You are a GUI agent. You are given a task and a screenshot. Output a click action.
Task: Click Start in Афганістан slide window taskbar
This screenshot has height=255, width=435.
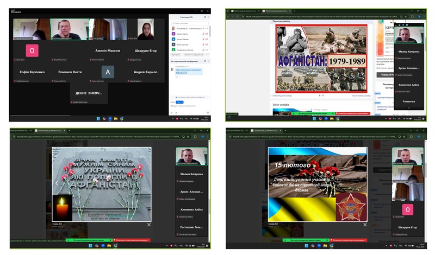pyautogui.click(x=314, y=118)
